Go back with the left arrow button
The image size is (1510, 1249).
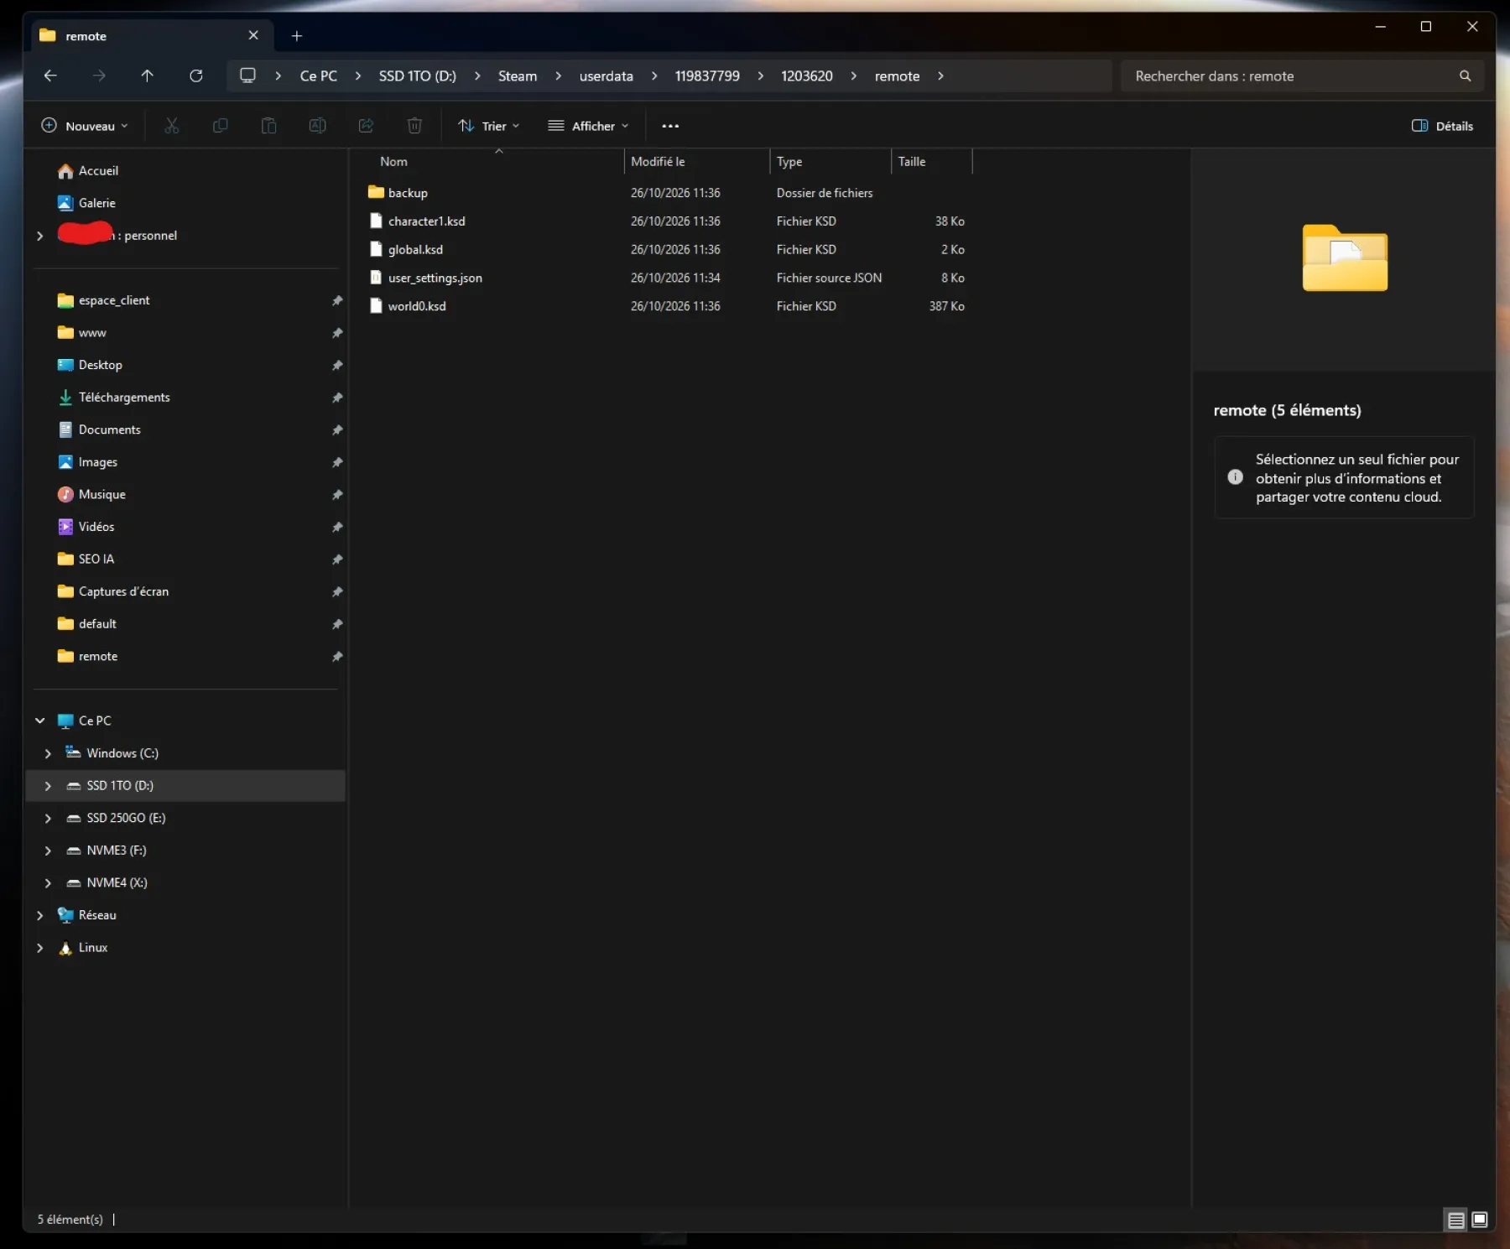[x=50, y=75]
